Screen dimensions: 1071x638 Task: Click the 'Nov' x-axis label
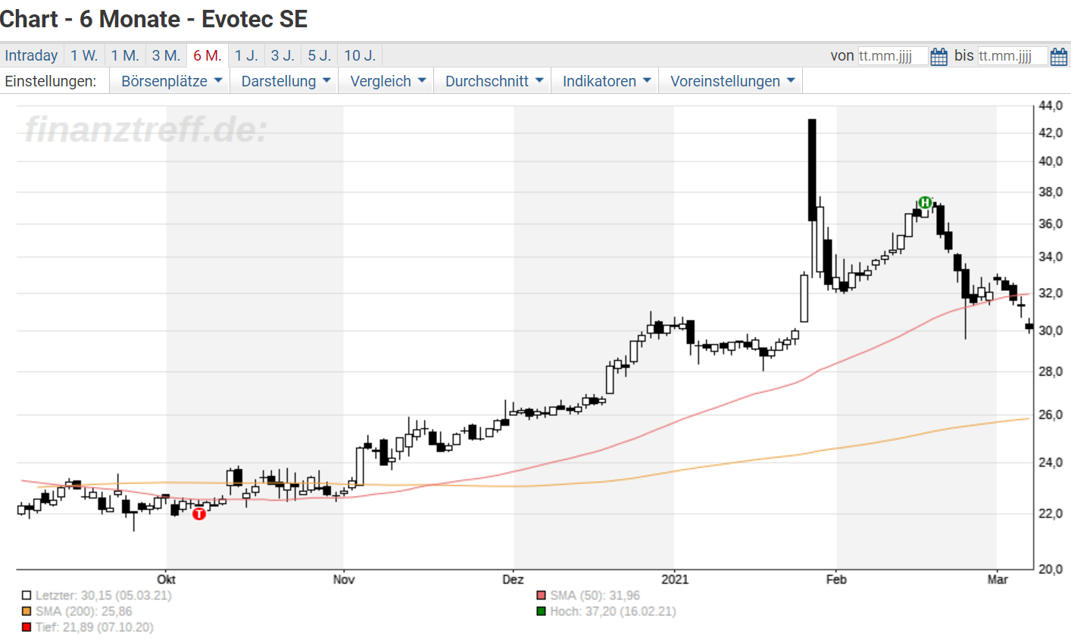point(344,580)
